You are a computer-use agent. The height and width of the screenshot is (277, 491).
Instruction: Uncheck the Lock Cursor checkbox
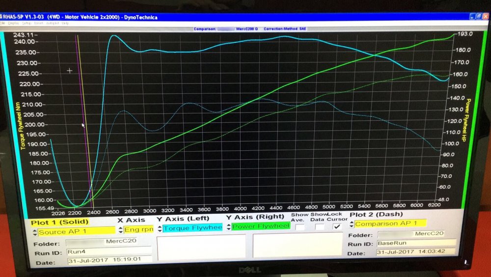click(x=337, y=226)
